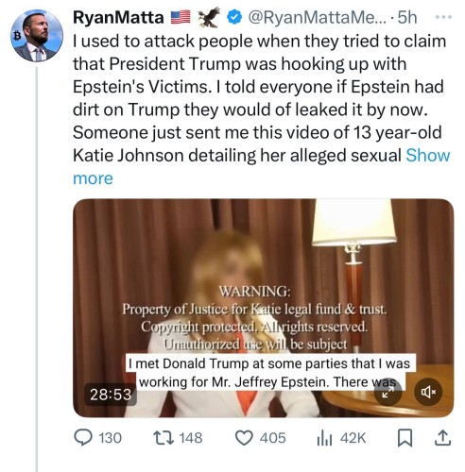
Task: Click the eagle emoji beside the name
Action: 209,17
